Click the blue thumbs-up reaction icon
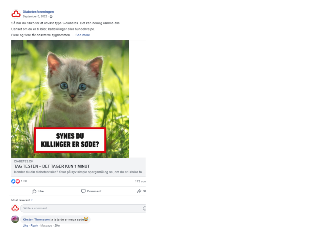Image resolution: width=328 pixels, height=232 pixels. [x=13, y=181]
